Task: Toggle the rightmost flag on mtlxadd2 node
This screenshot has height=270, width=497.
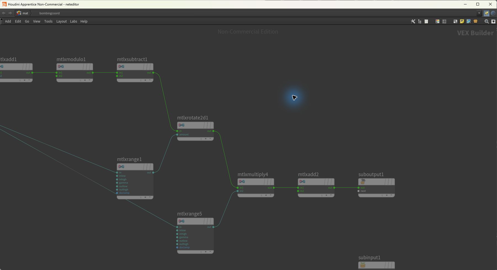Action: click(x=332, y=182)
